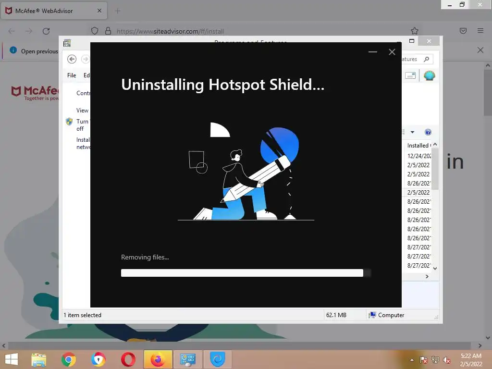492x369 pixels.
Task: Click the uninstall progress bar
Action: (246, 273)
